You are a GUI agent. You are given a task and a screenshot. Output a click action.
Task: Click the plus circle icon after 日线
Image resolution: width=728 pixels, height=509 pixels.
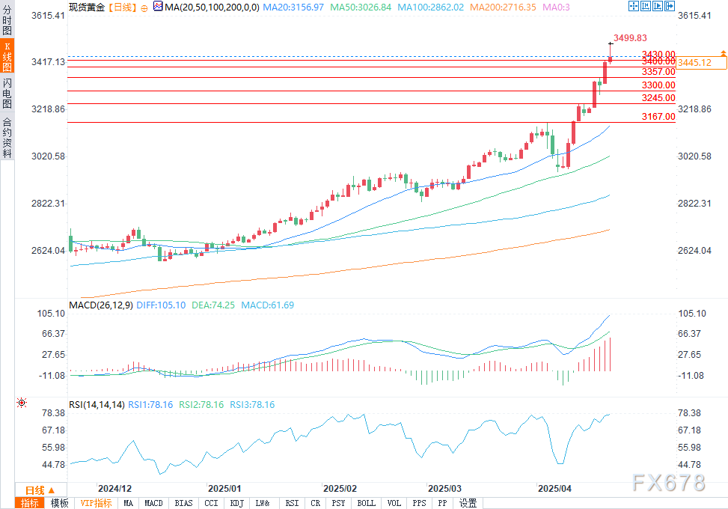[x=144, y=7]
